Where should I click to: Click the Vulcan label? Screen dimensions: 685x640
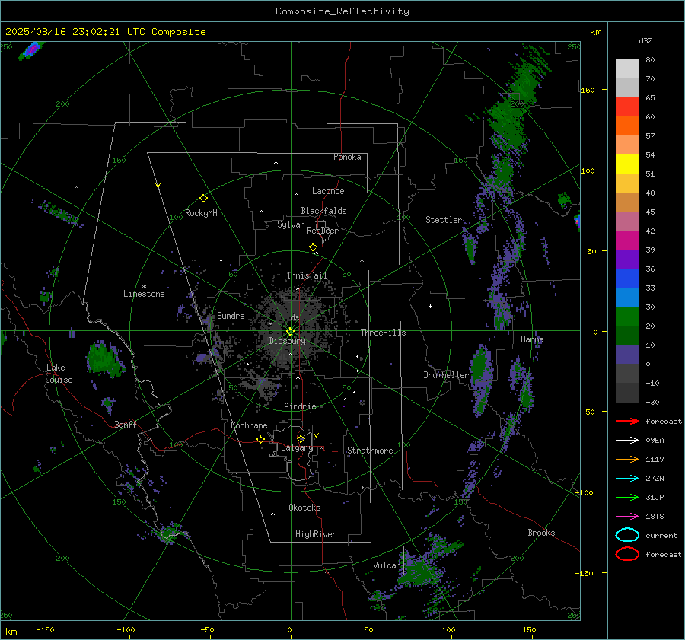pos(387,565)
